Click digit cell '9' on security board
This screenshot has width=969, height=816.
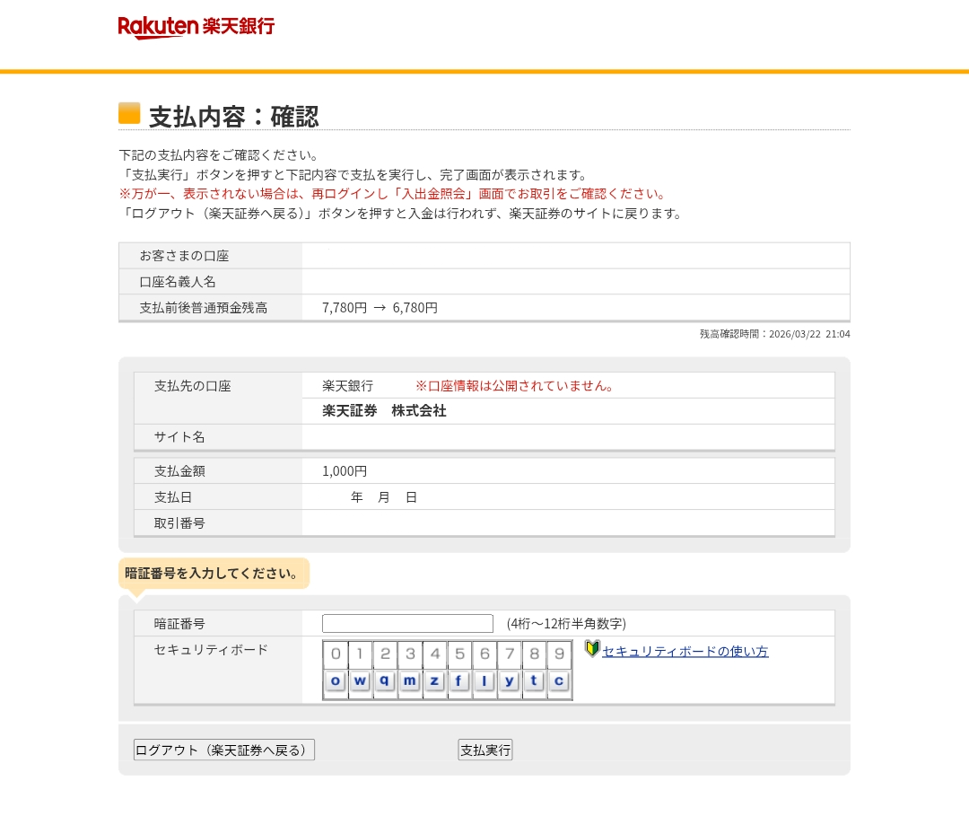pos(559,654)
